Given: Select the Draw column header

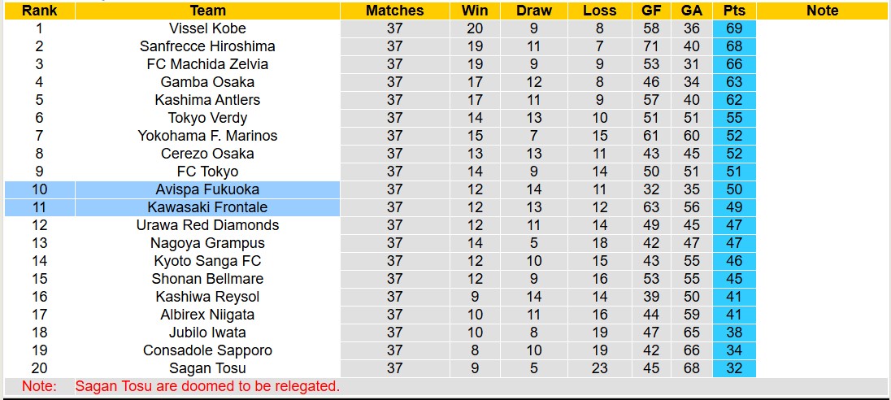Looking at the screenshot, I should pyautogui.click(x=533, y=11).
